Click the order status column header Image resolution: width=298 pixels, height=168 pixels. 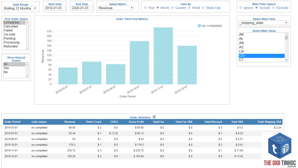click(39, 122)
